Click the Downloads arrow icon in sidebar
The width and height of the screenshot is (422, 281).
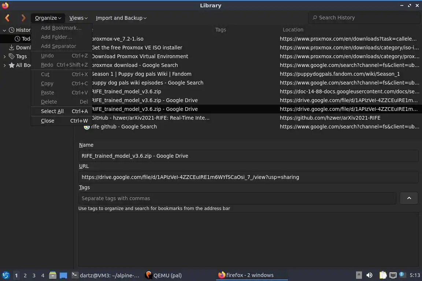[12, 48]
